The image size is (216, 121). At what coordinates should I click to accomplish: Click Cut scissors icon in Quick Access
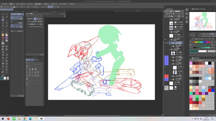point(30,69)
